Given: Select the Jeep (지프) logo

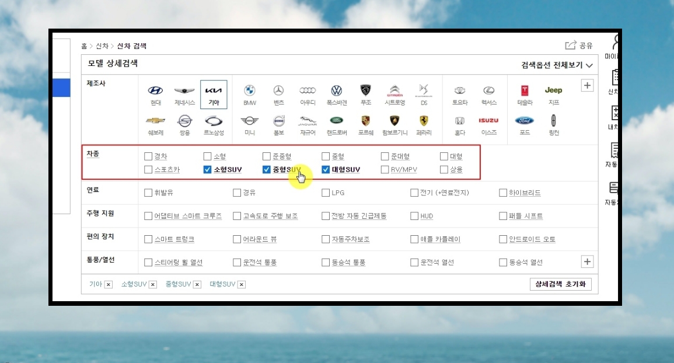Looking at the screenshot, I should pyautogui.click(x=554, y=90).
